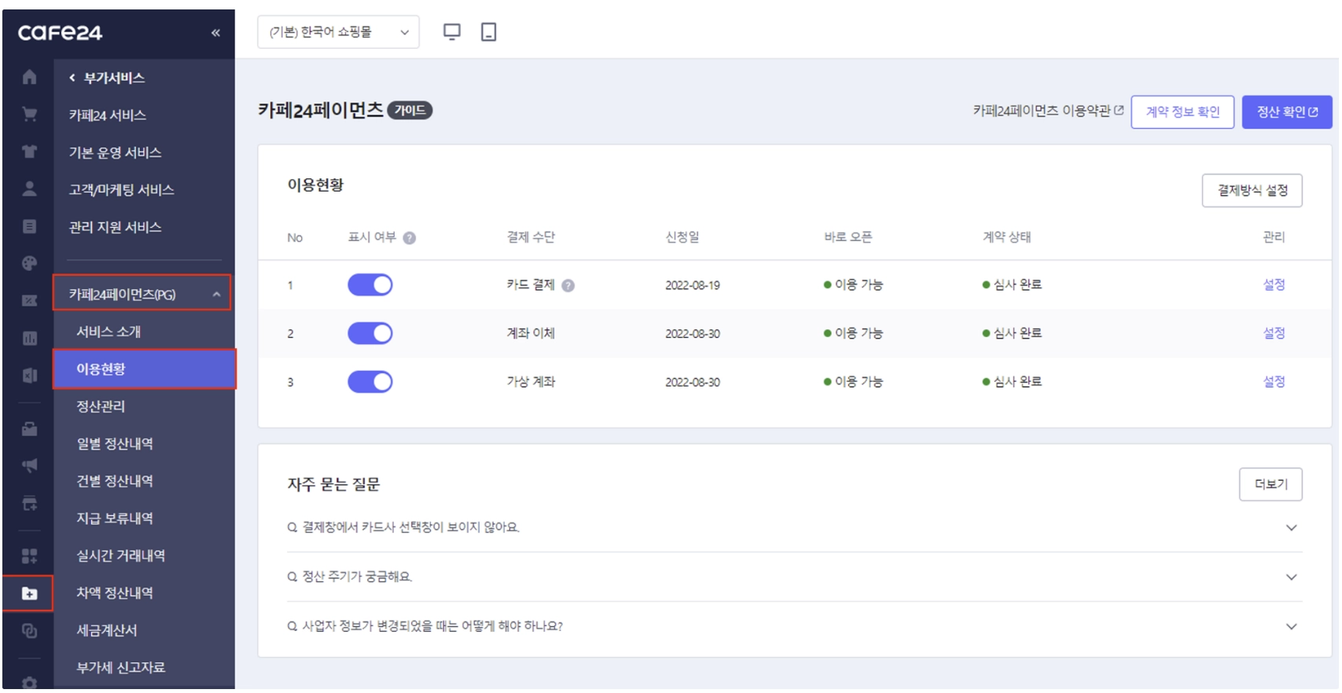Open 실시간 거래내역 in the sidebar

[121, 555]
